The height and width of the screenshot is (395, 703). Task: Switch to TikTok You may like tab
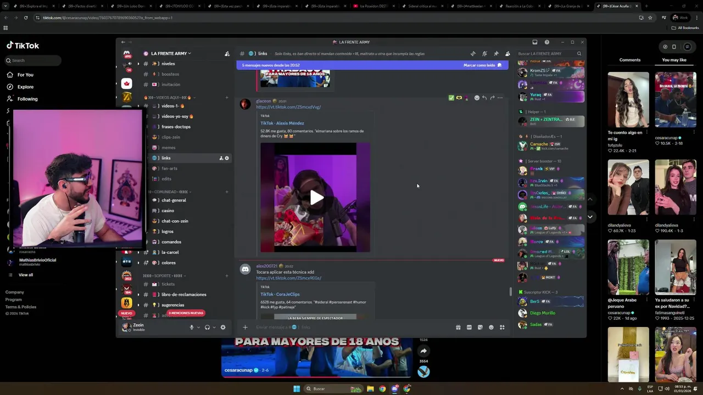(x=674, y=60)
